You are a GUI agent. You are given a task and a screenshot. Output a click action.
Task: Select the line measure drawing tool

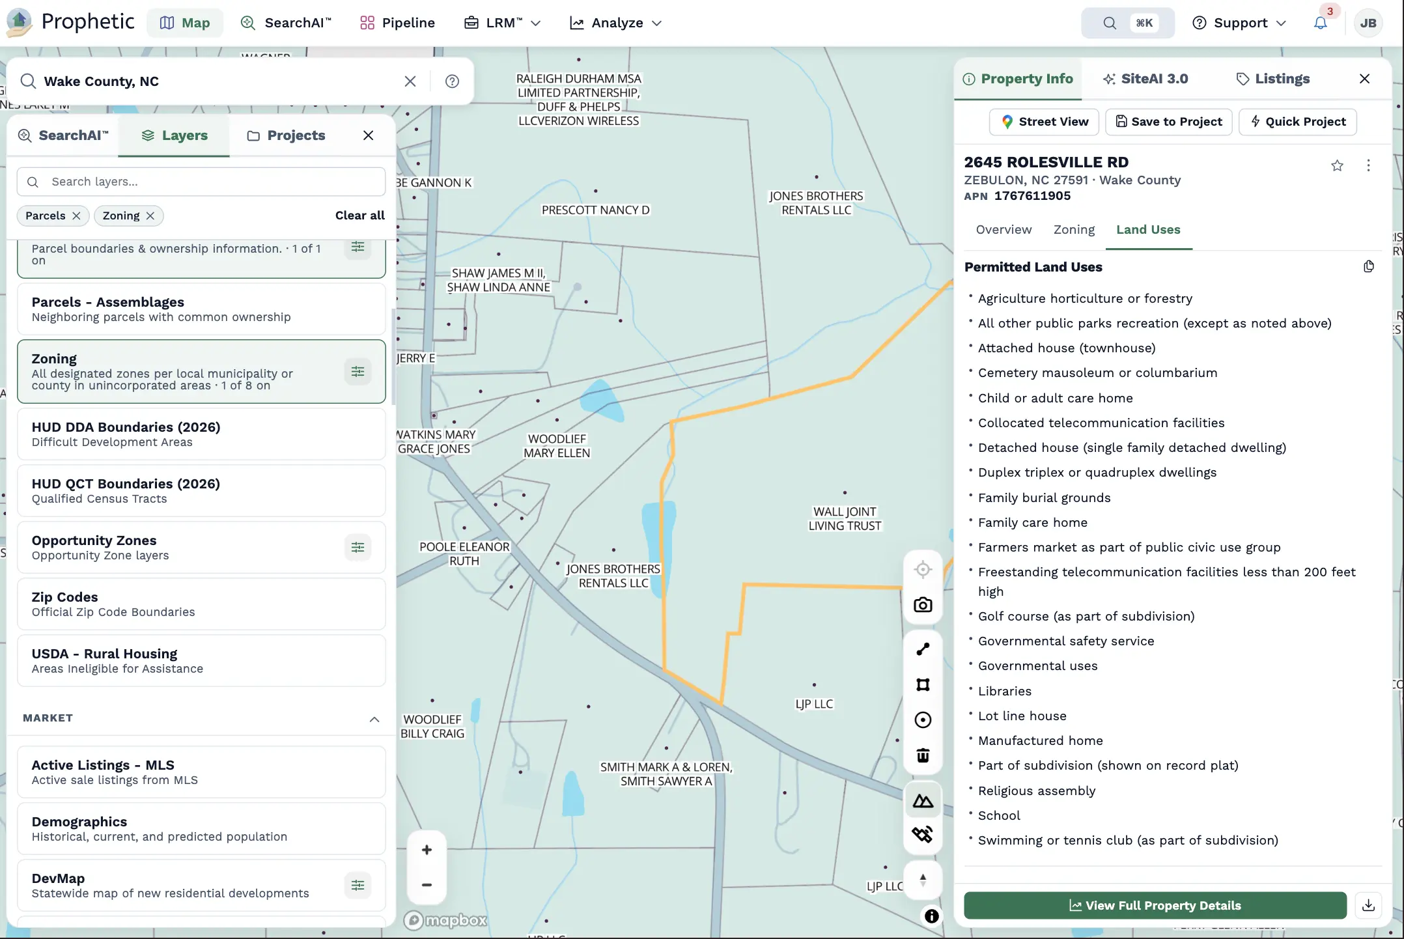click(923, 649)
